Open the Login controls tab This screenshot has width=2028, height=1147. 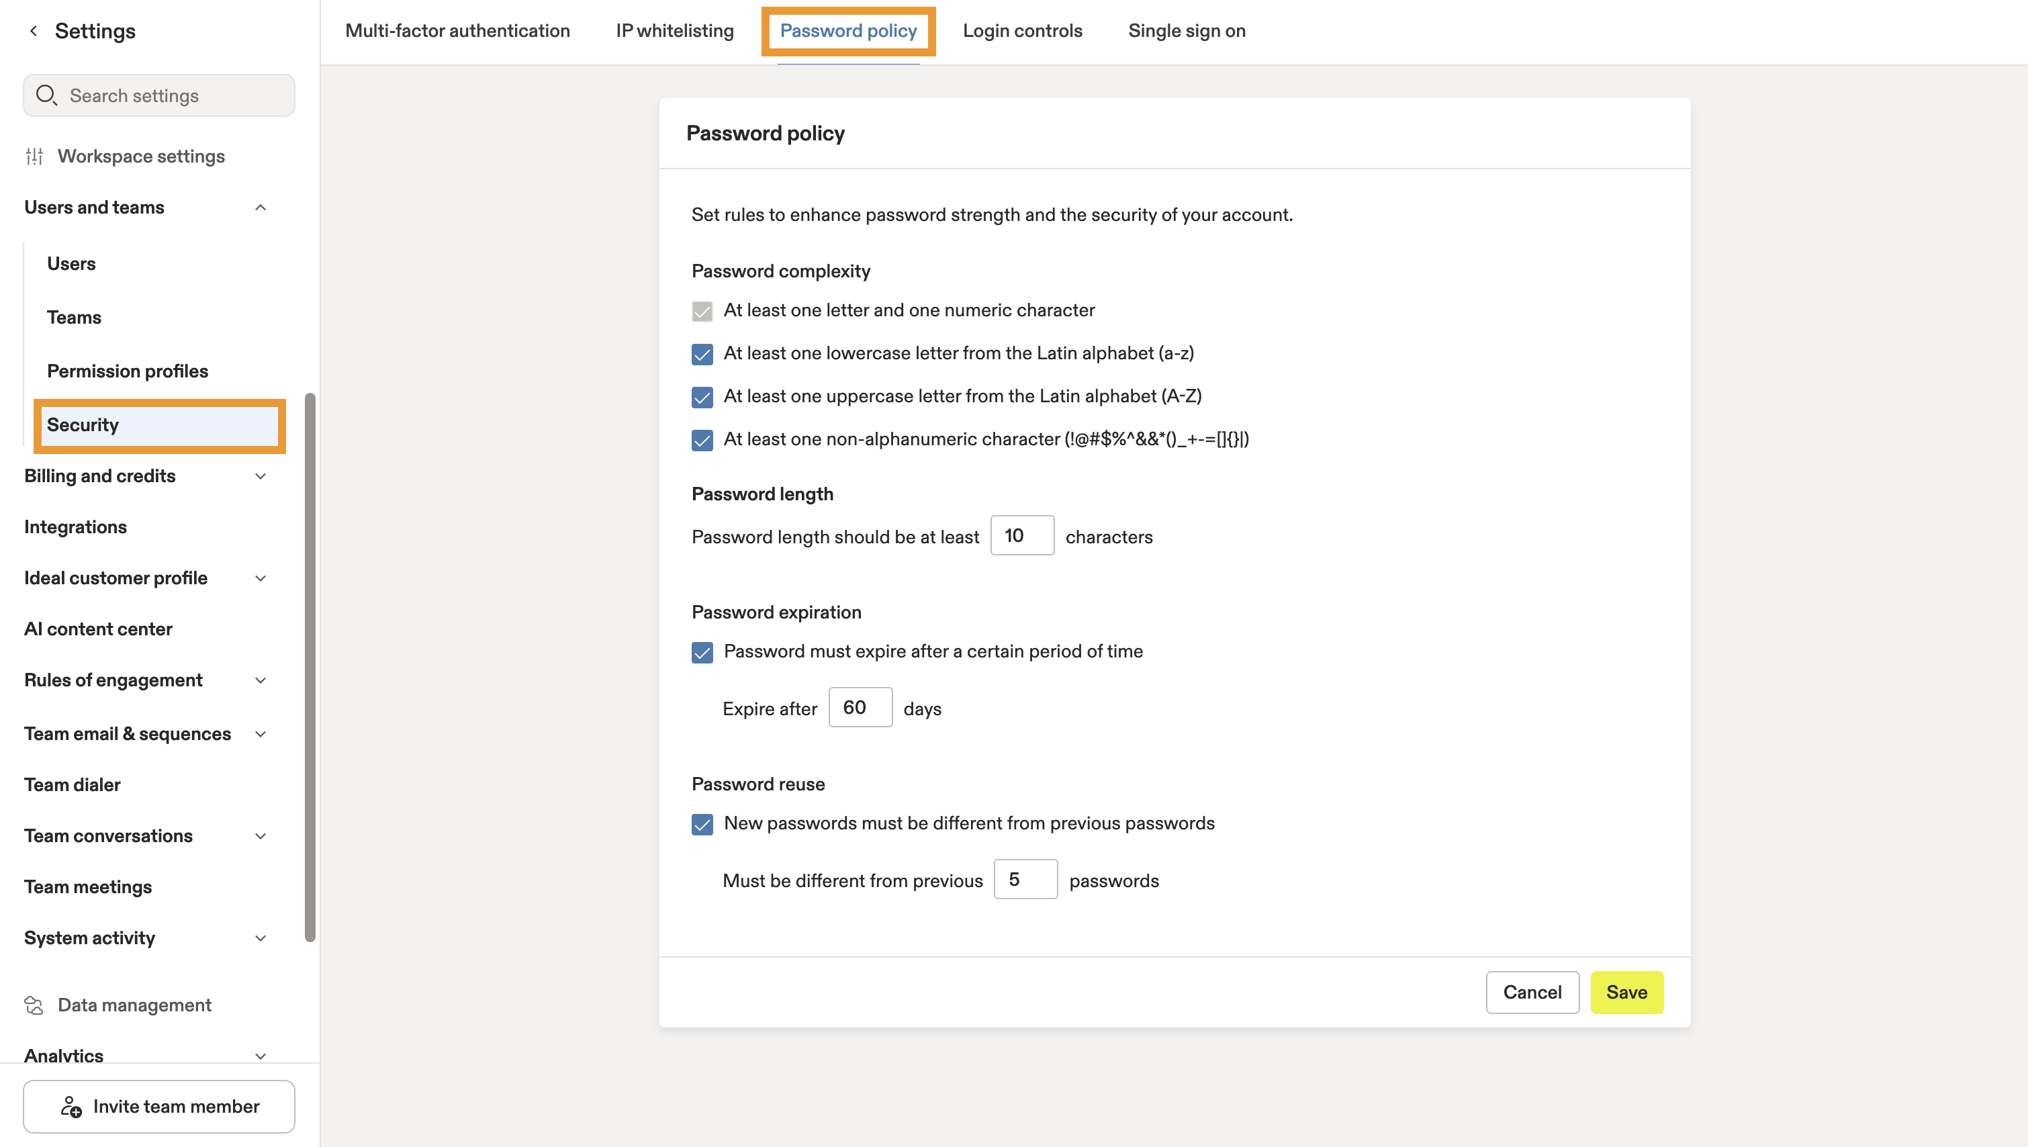[x=1022, y=31]
